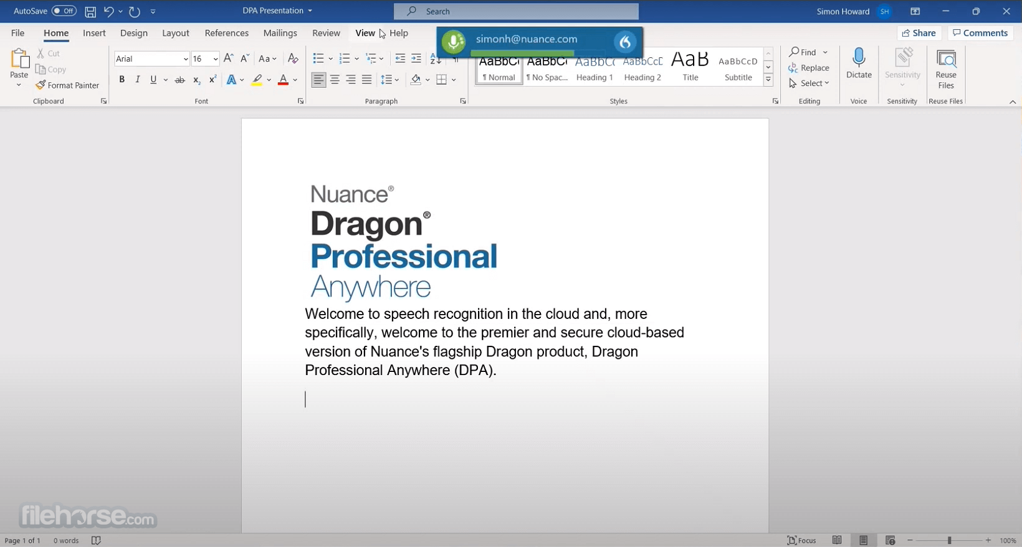Viewport: 1022px width, 547px height.
Task: Click the Simon Howard account avatar
Action: [884, 11]
